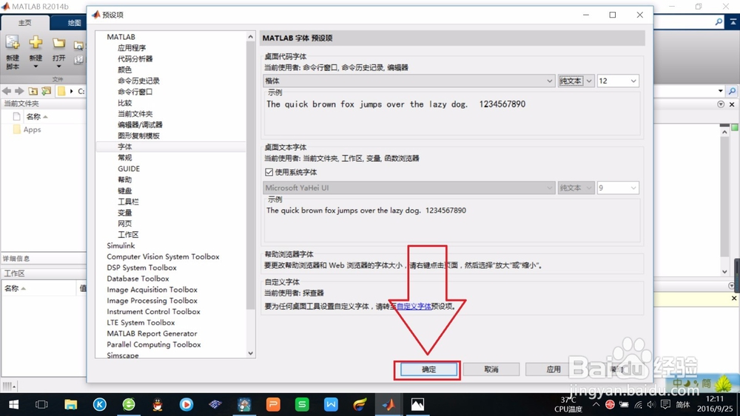Viewport: 740px width, 416px height.
Task: Uncheck the 使用系统字体 checkbox
Action: click(x=269, y=172)
